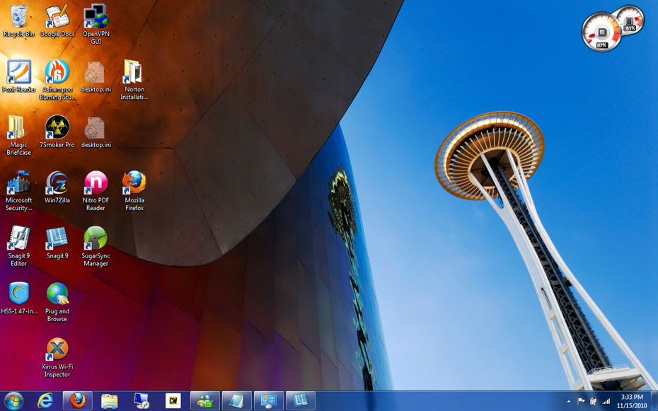Click the Show desktop button
This screenshot has height=411, width=658.
click(656, 400)
